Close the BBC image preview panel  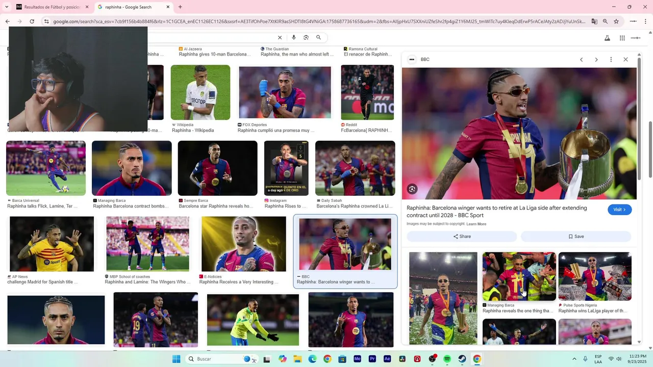click(625, 60)
